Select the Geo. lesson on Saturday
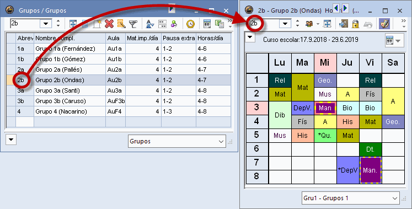Screen dimensions: 412x209 [393, 122]
